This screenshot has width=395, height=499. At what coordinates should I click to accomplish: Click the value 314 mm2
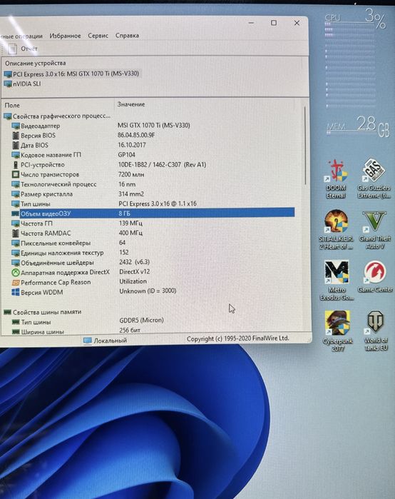(x=131, y=193)
